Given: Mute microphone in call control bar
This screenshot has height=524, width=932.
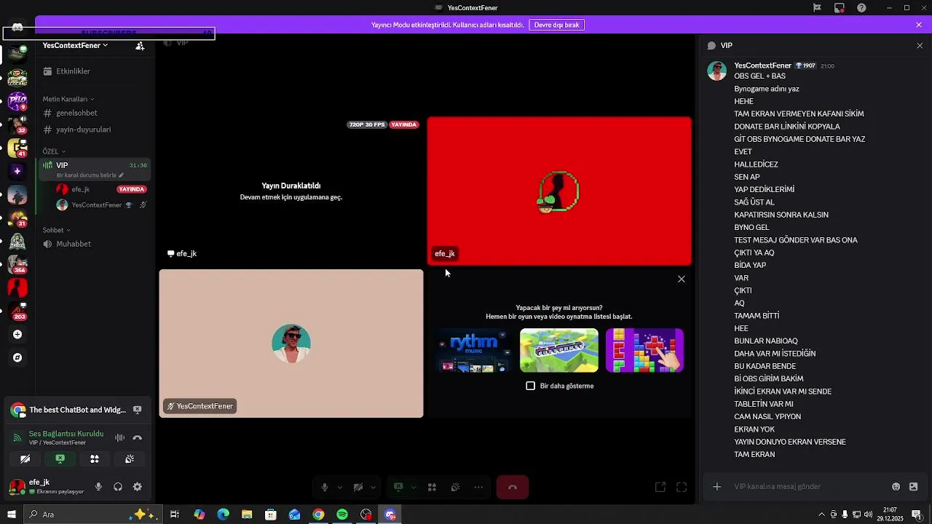Looking at the screenshot, I should pyautogui.click(x=325, y=487).
